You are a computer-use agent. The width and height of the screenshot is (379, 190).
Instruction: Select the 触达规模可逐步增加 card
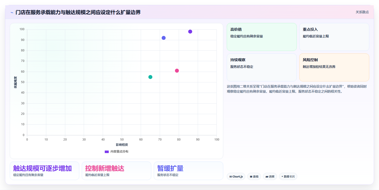coord(44,171)
